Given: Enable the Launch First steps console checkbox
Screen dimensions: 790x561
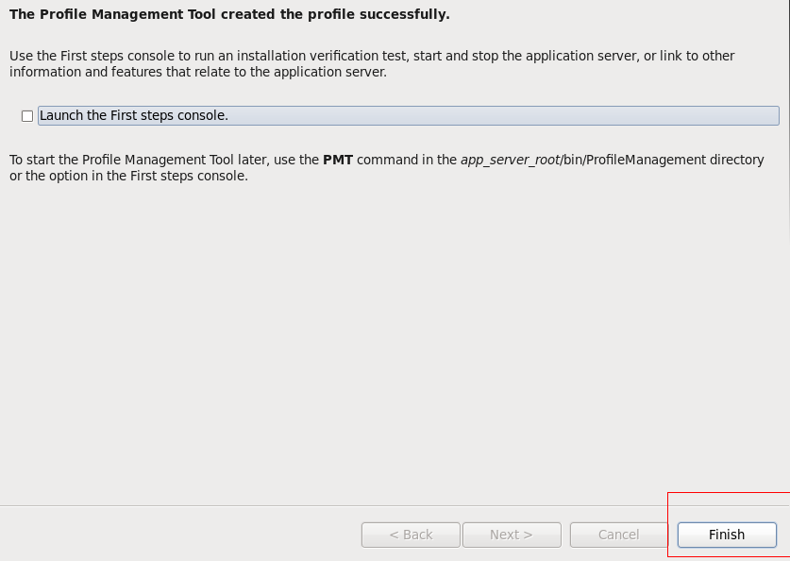Looking at the screenshot, I should (27, 116).
